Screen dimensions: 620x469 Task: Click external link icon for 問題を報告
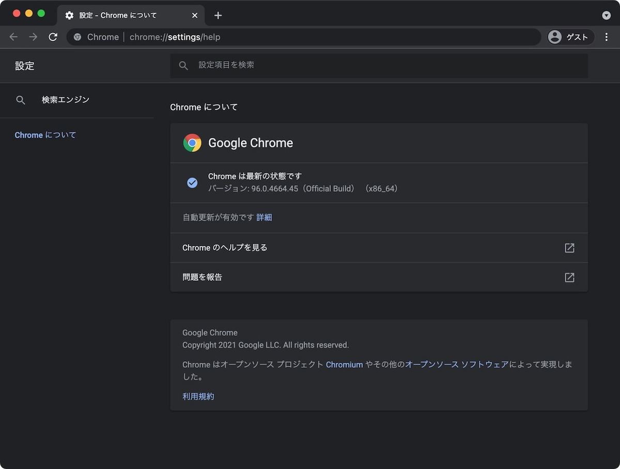point(569,278)
